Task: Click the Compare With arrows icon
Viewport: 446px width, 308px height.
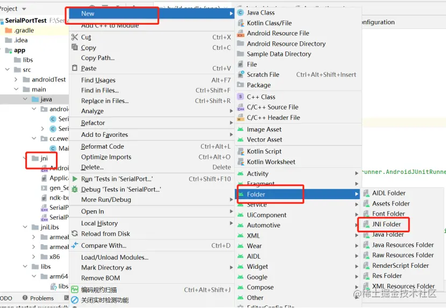Action: click(75, 245)
